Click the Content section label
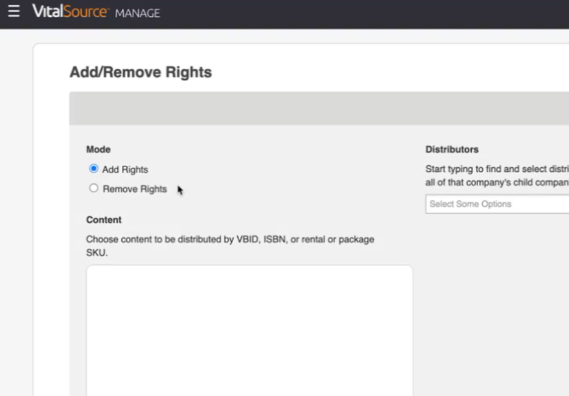 pyautogui.click(x=104, y=220)
